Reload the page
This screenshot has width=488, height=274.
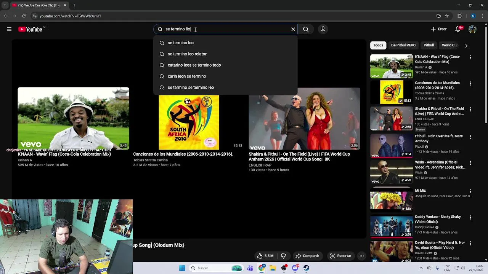(x=24, y=16)
